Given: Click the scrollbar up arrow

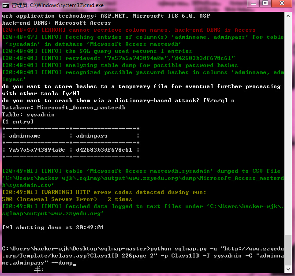Looking at the screenshot, I should (288, 16).
